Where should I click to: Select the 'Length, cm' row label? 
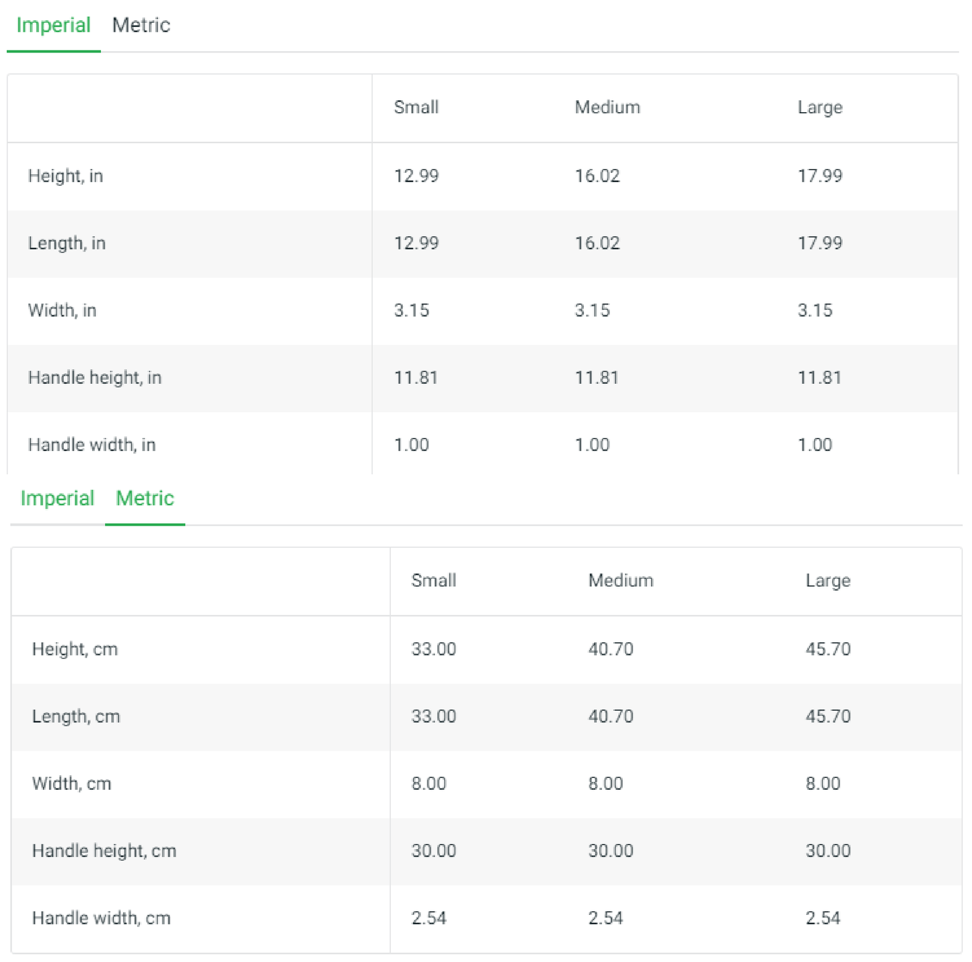point(76,717)
